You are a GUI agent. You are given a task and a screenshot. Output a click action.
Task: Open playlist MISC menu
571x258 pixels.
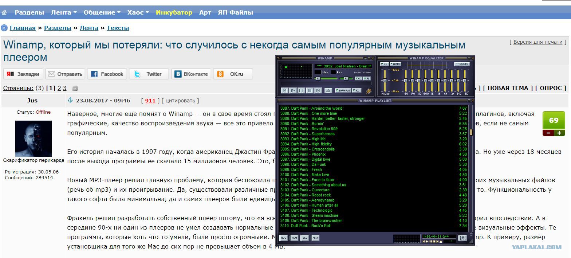[315, 238]
